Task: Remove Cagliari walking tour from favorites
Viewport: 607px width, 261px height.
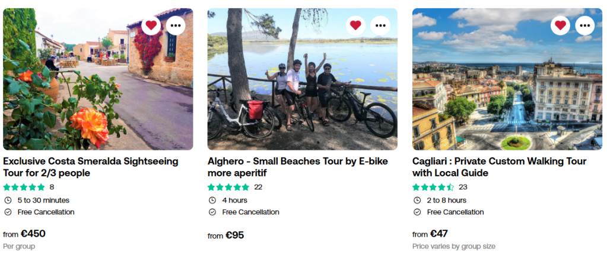Action: (560, 25)
